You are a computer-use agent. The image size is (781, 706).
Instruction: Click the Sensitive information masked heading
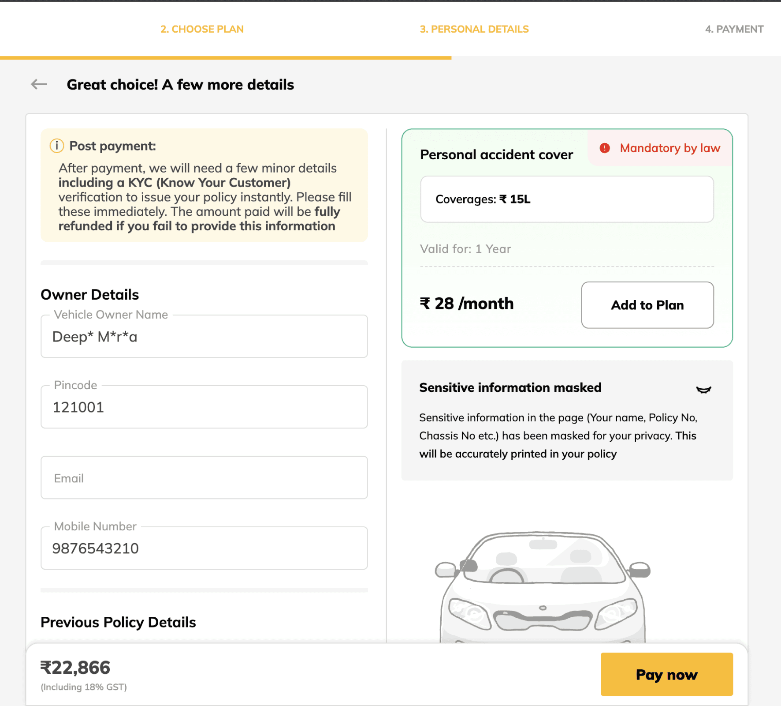510,387
